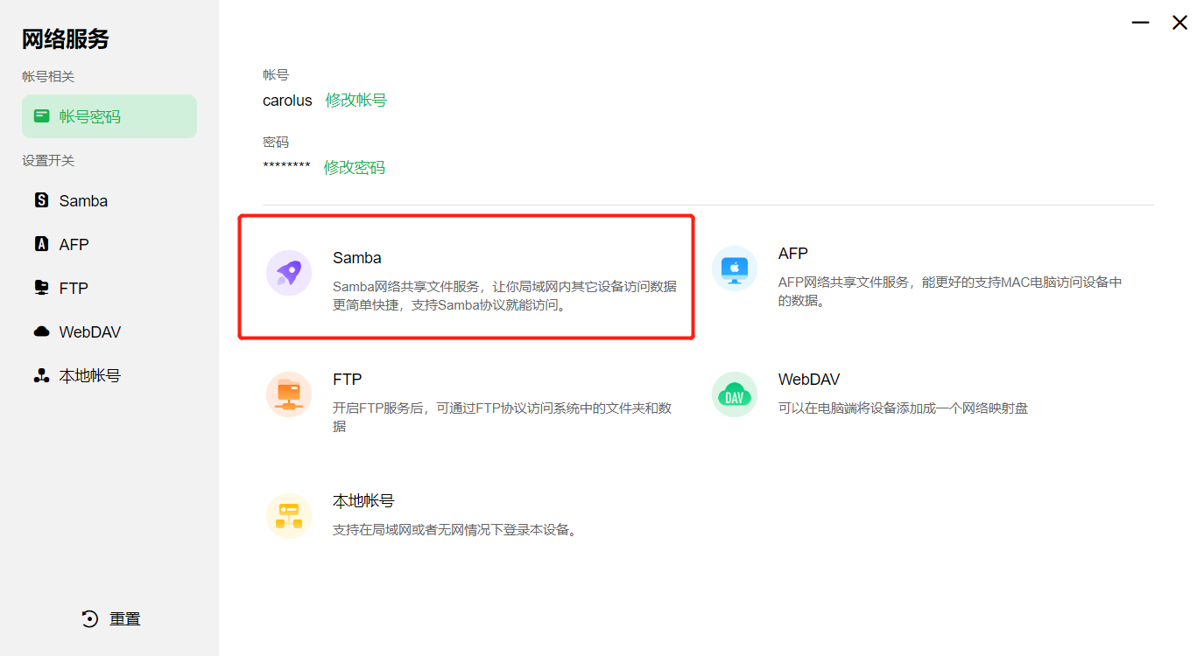Click the "AFP" card title
The width and height of the screenshot is (1204, 656).
tap(793, 254)
